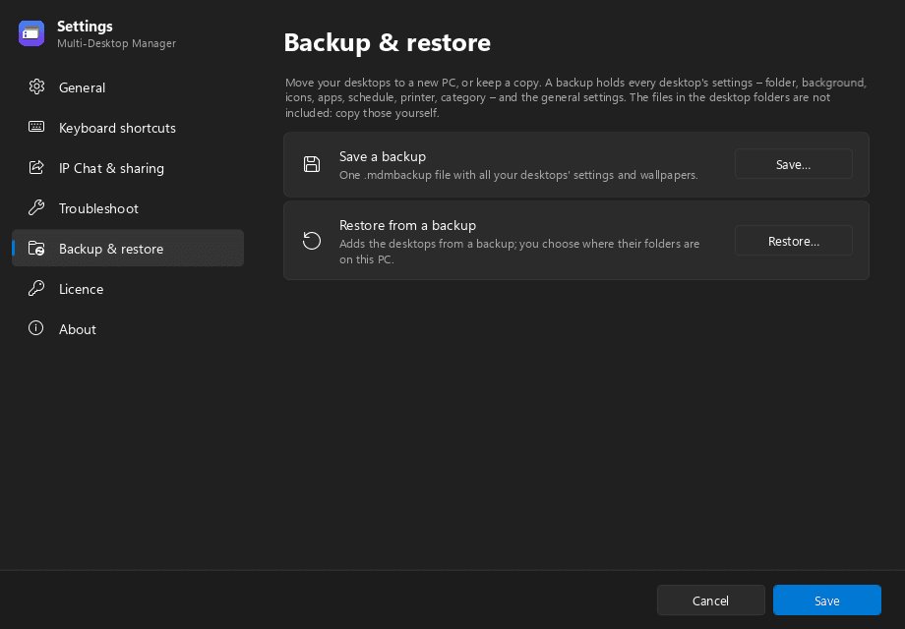Click the General gear icon
The image size is (905, 629).
click(36, 87)
